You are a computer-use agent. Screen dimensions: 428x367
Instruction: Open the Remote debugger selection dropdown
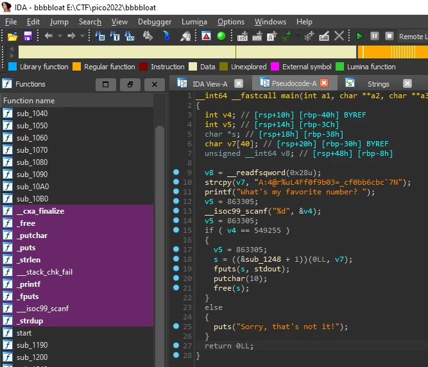(413, 37)
